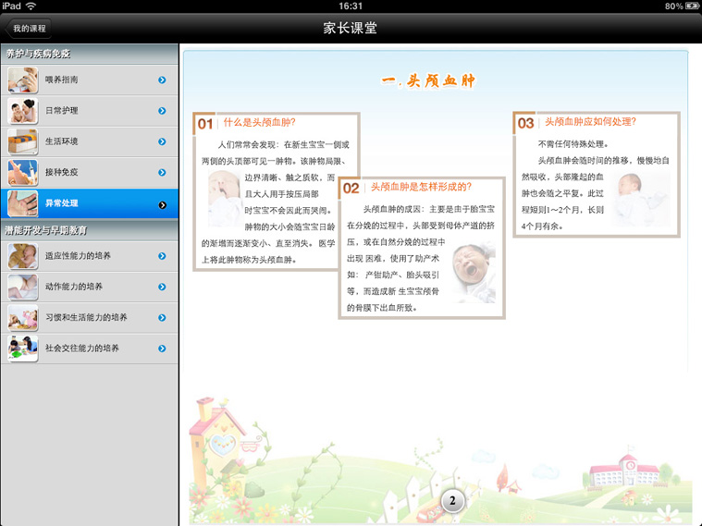Tap the battery icon in status bar
Screen dimensions: 702x526
click(x=692, y=6)
